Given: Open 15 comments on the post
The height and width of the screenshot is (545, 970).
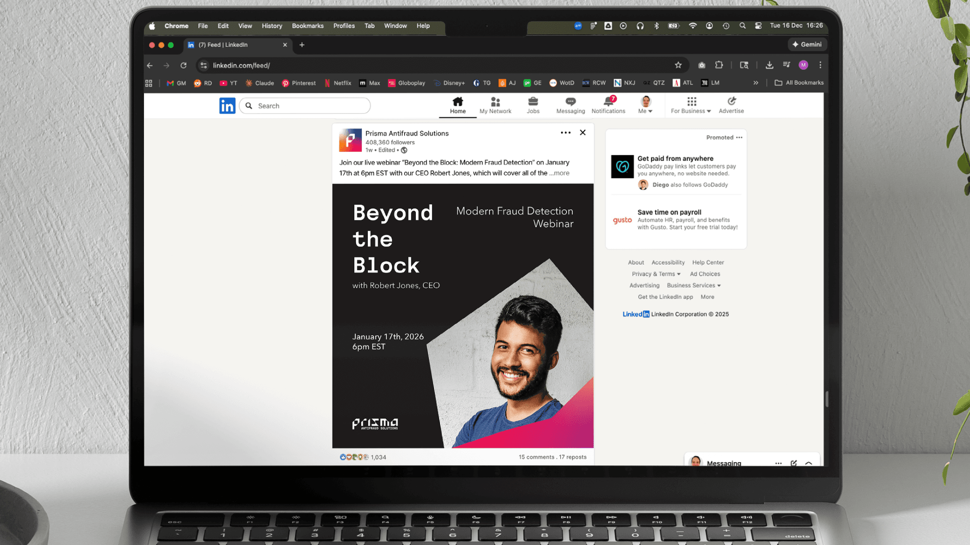Looking at the screenshot, I should [536, 457].
